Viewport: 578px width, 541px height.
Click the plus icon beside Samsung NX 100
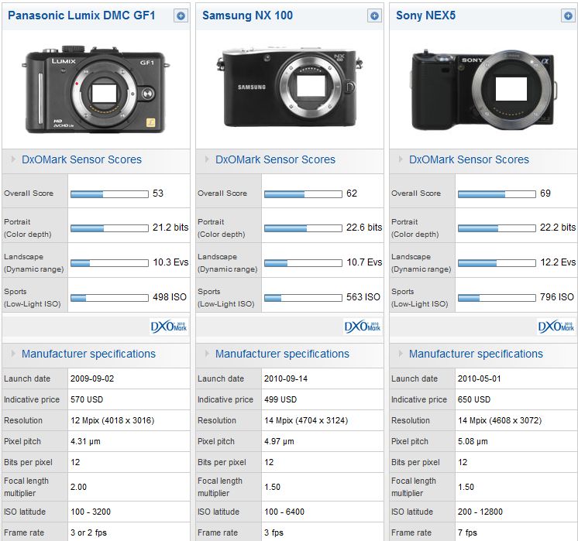point(374,15)
